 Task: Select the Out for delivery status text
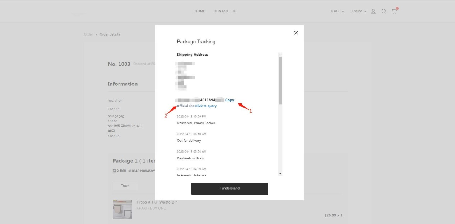[189, 141]
